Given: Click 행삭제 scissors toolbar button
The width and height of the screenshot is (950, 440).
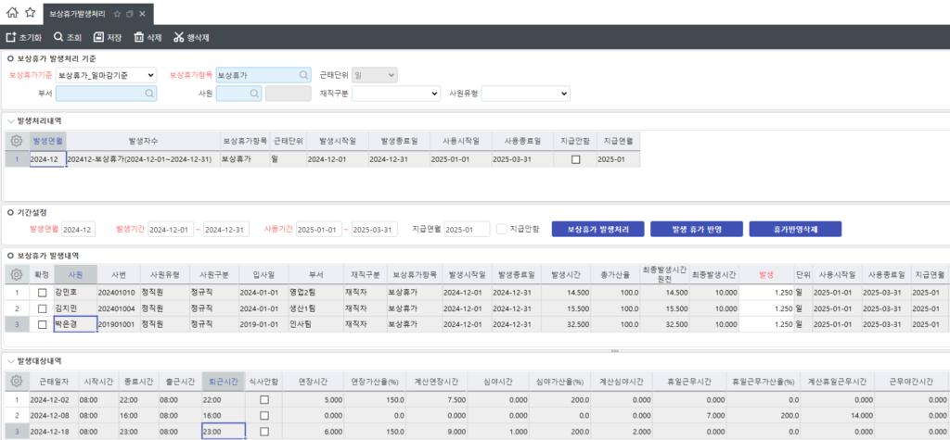Looking at the screenshot, I should (x=191, y=38).
